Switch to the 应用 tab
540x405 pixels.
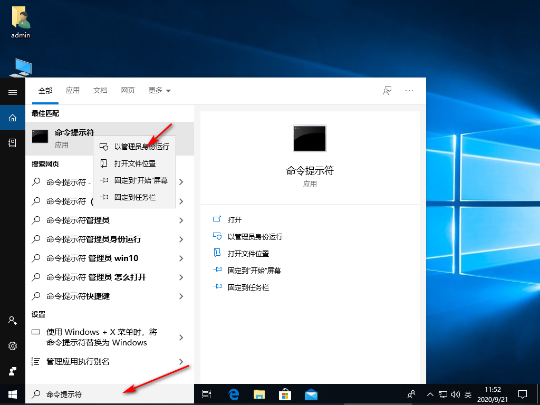tap(73, 90)
